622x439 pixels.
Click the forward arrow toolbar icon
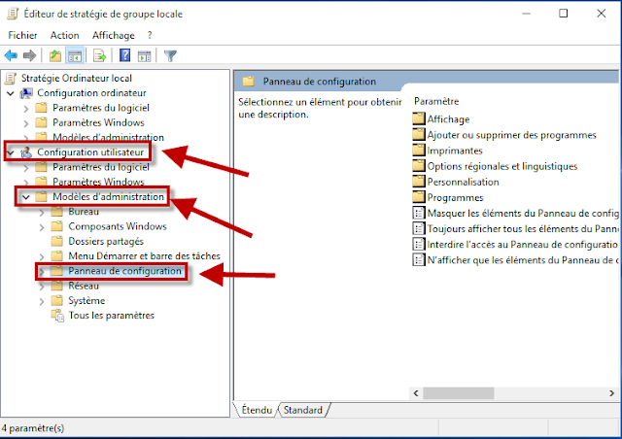tap(30, 56)
